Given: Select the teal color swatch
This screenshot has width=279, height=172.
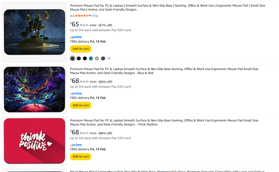Looking at the screenshot, I should click(x=91, y=59).
